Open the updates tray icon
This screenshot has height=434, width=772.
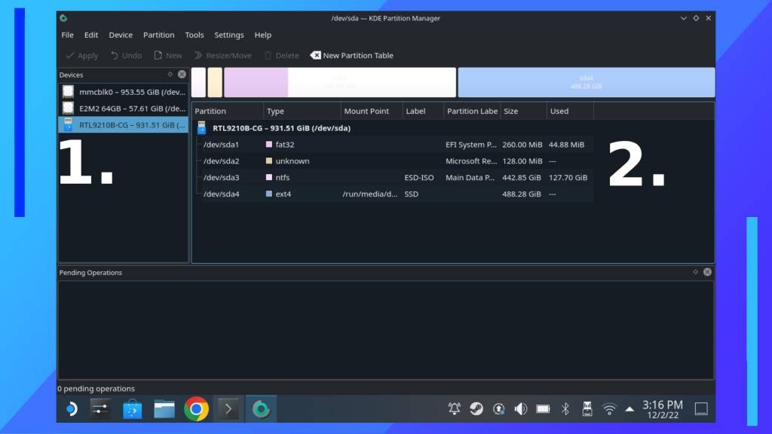pos(499,409)
